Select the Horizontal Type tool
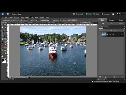 (2, 36)
